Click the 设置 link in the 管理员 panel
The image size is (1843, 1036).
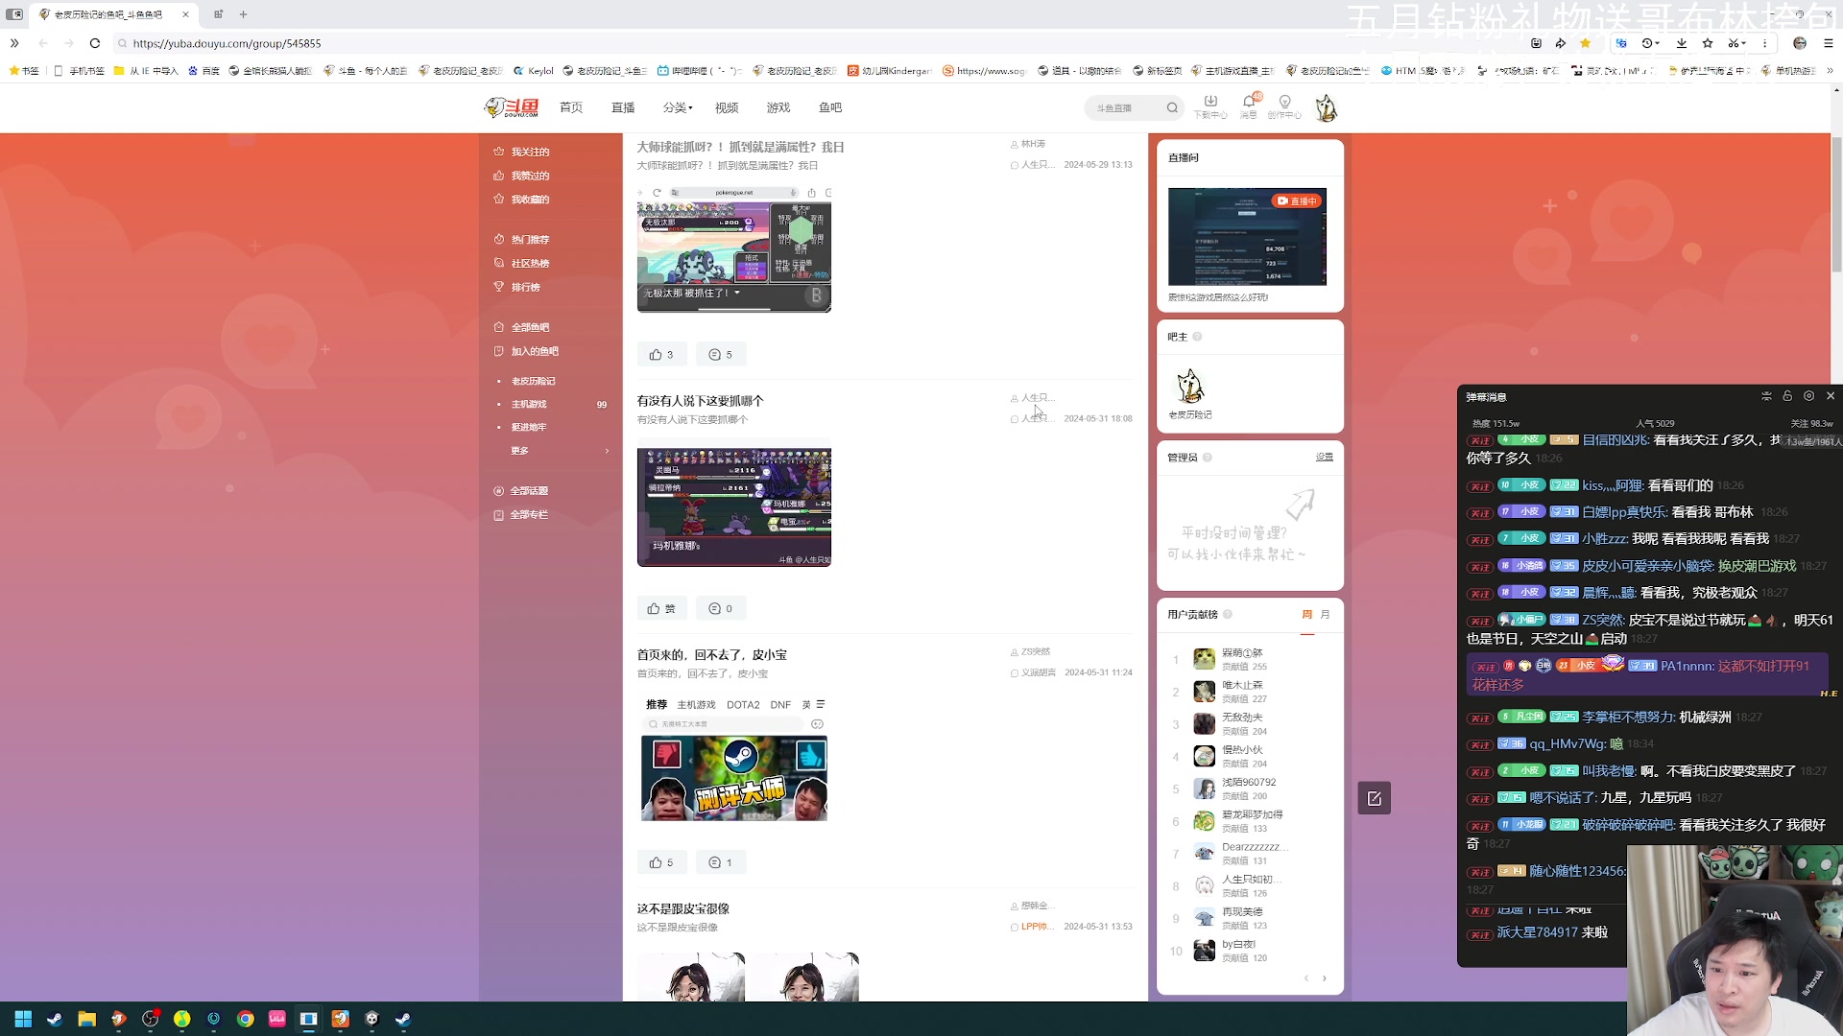(x=1324, y=458)
